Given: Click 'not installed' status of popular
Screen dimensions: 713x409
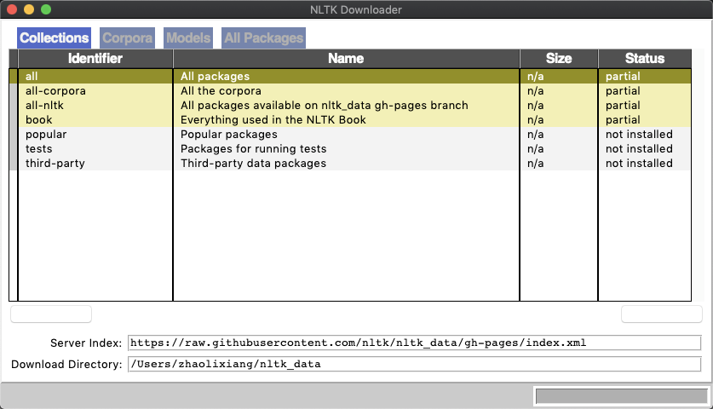Looking at the screenshot, I should [x=639, y=135].
